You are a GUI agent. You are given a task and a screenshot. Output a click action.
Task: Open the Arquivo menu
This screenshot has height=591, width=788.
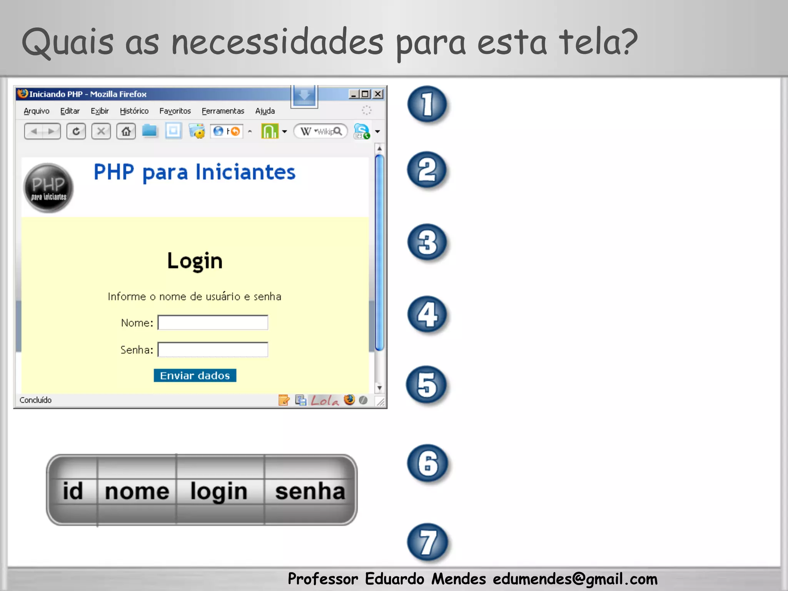pos(37,111)
